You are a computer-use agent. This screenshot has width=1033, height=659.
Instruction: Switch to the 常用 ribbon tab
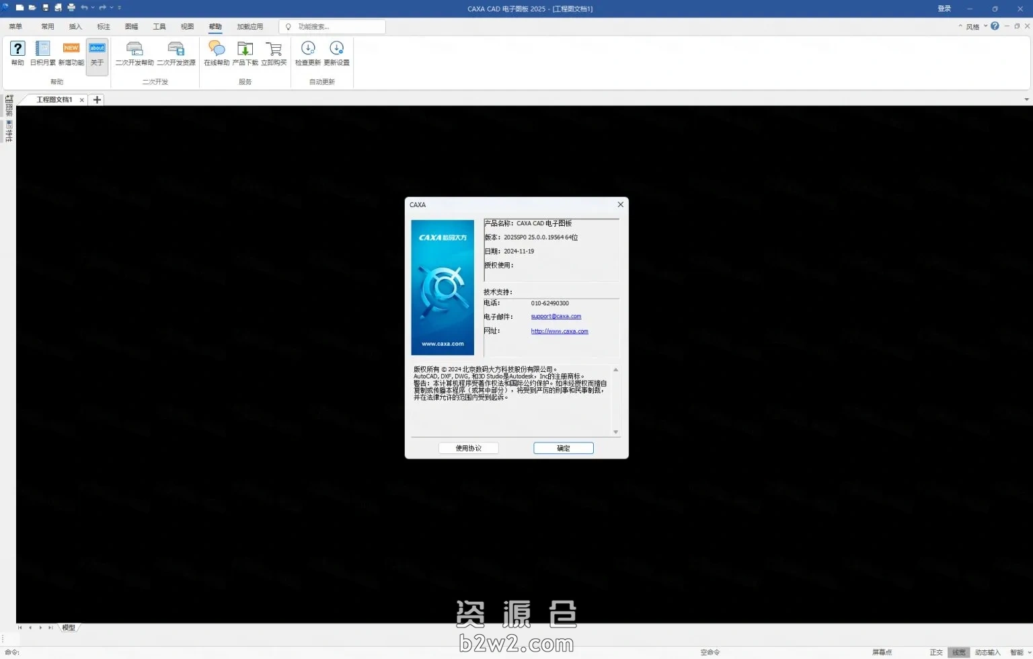pos(47,27)
